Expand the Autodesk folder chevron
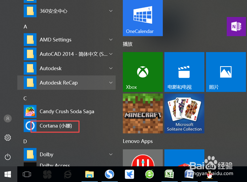The width and height of the screenshot is (247, 182). pos(111,68)
